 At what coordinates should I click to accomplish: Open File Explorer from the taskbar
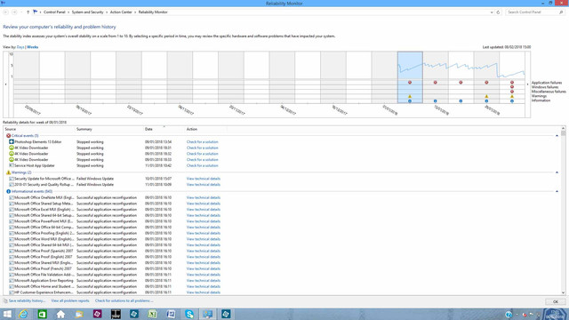pyautogui.click(x=79, y=314)
